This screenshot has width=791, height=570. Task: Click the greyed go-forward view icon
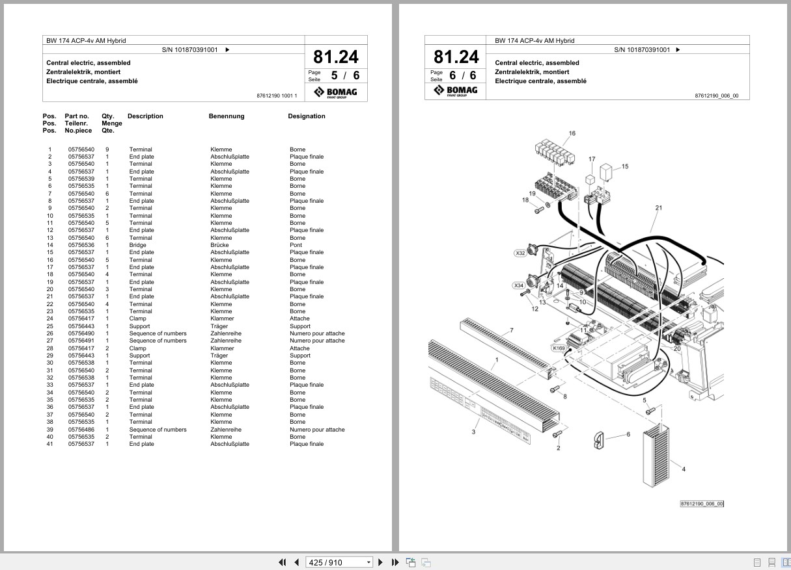426,562
